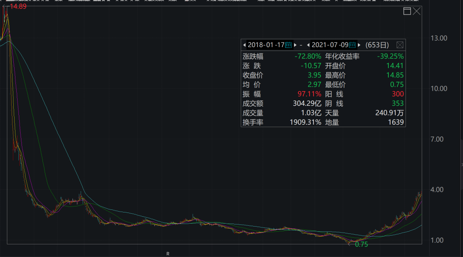Close the chart view with the X icon
The height and width of the screenshot is (257, 463).
pyautogui.click(x=417, y=11)
